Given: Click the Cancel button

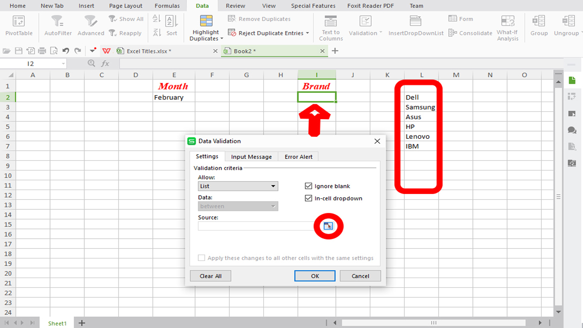Looking at the screenshot, I should click(360, 276).
